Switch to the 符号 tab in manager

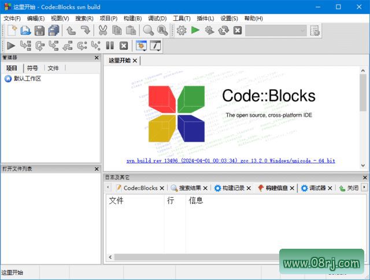(x=32, y=68)
